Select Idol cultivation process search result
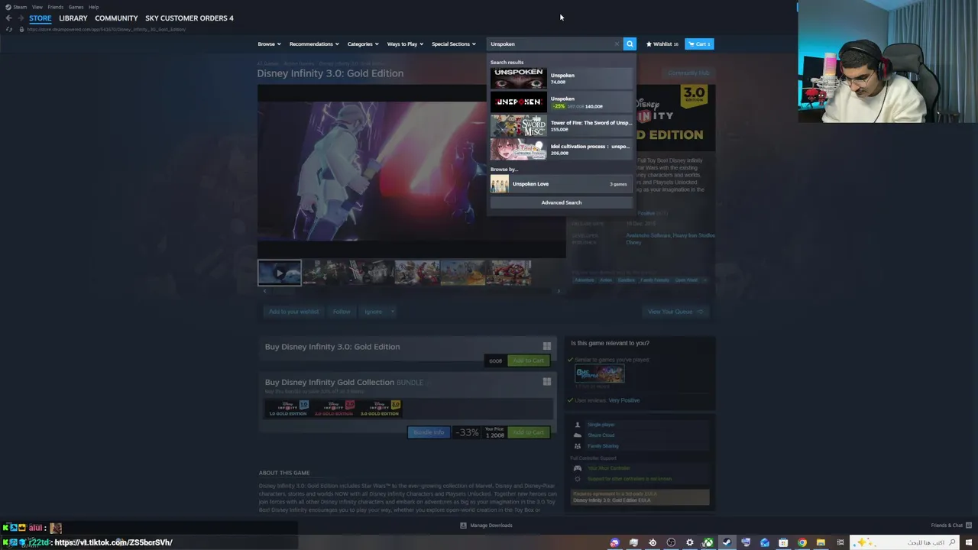Viewport: 978px width, 550px height. (x=562, y=149)
